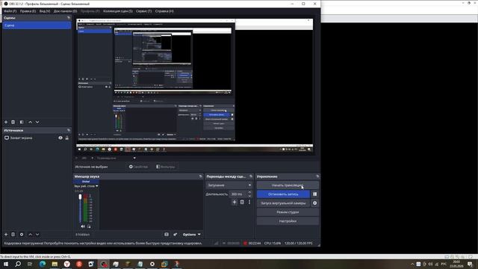
Task: Add a scene transition with plus icon
Action: pyautogui.click(x=235, y=202)
